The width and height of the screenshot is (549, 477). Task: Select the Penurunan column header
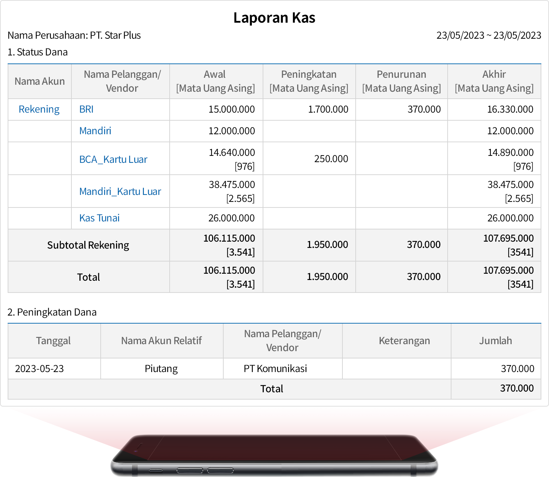[401, 81]
